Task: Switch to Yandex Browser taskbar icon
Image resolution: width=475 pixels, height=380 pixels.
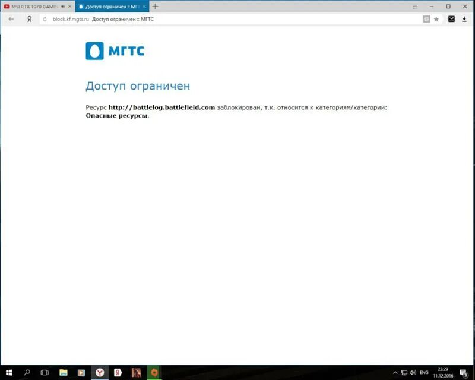Action: coord(100,373)
